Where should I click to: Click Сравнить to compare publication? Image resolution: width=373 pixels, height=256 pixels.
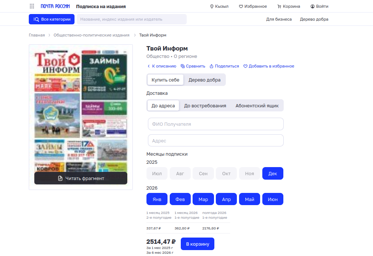click(x=193, y=66)
